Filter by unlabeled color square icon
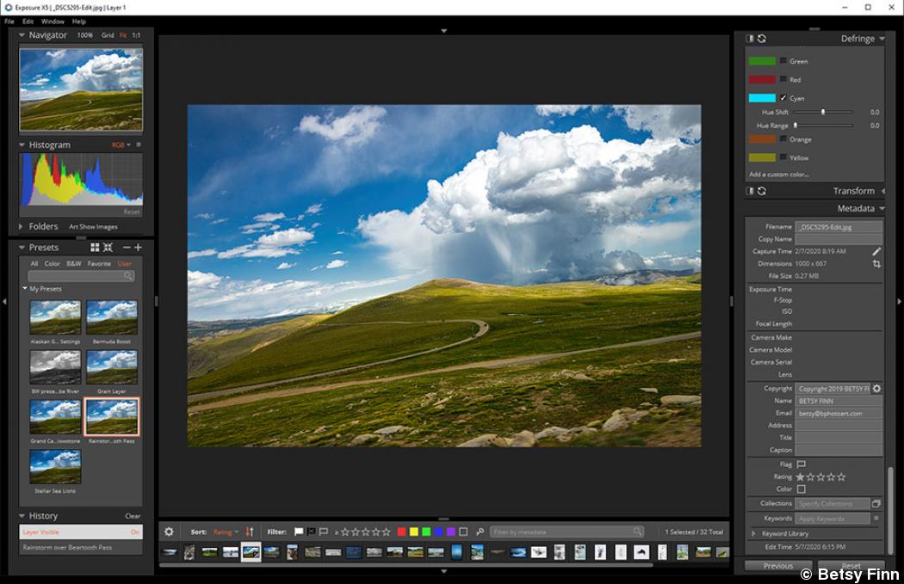Image resolution: width=904 pixels, height=584 pixels. coord(463,532)
